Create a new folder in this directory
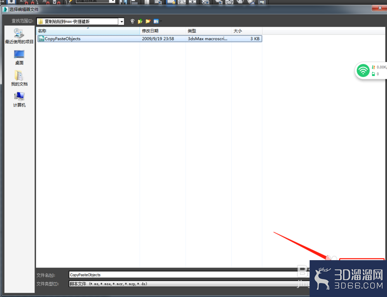The width and height of the screenshot is (387, 297). pyautogui.click(x=148, y=21)
